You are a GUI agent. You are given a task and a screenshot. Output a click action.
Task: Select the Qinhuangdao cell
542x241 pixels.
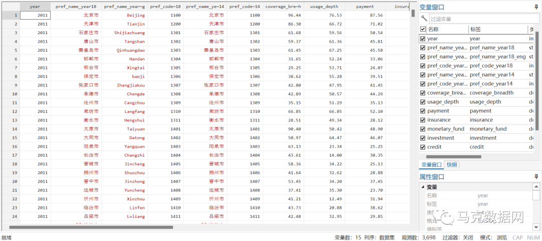pyautogui.click(x=125, y=50)
